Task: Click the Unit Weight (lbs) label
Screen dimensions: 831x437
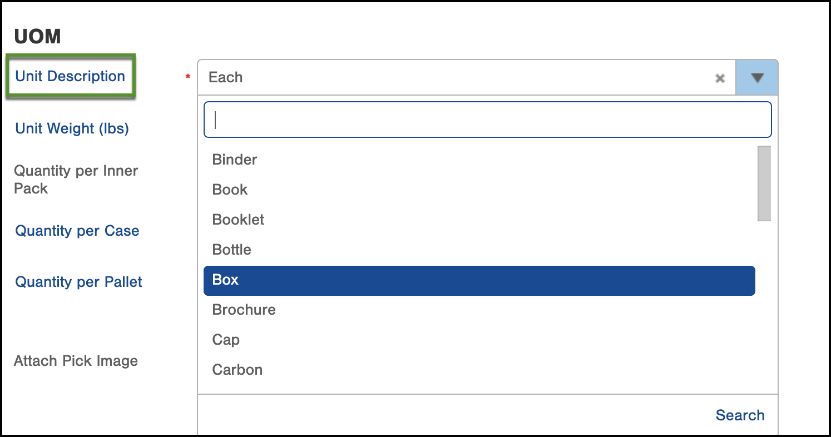Action: click(x=72, y=128)
